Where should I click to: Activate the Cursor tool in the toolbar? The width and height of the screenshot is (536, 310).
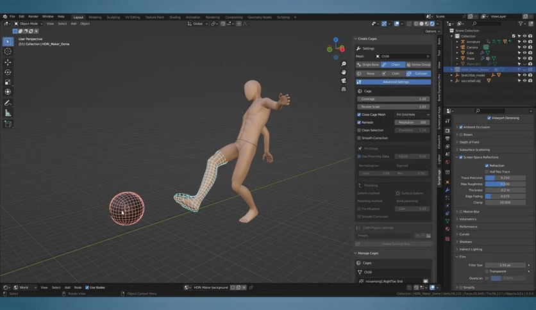tap(8, 51)
